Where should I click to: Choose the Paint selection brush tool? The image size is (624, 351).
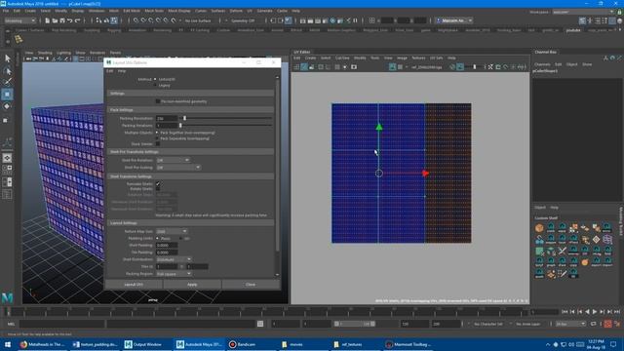point(7,82)
